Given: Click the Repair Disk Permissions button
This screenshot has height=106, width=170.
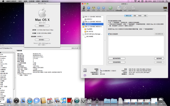Looking at the screenshot, I should 117,62.
